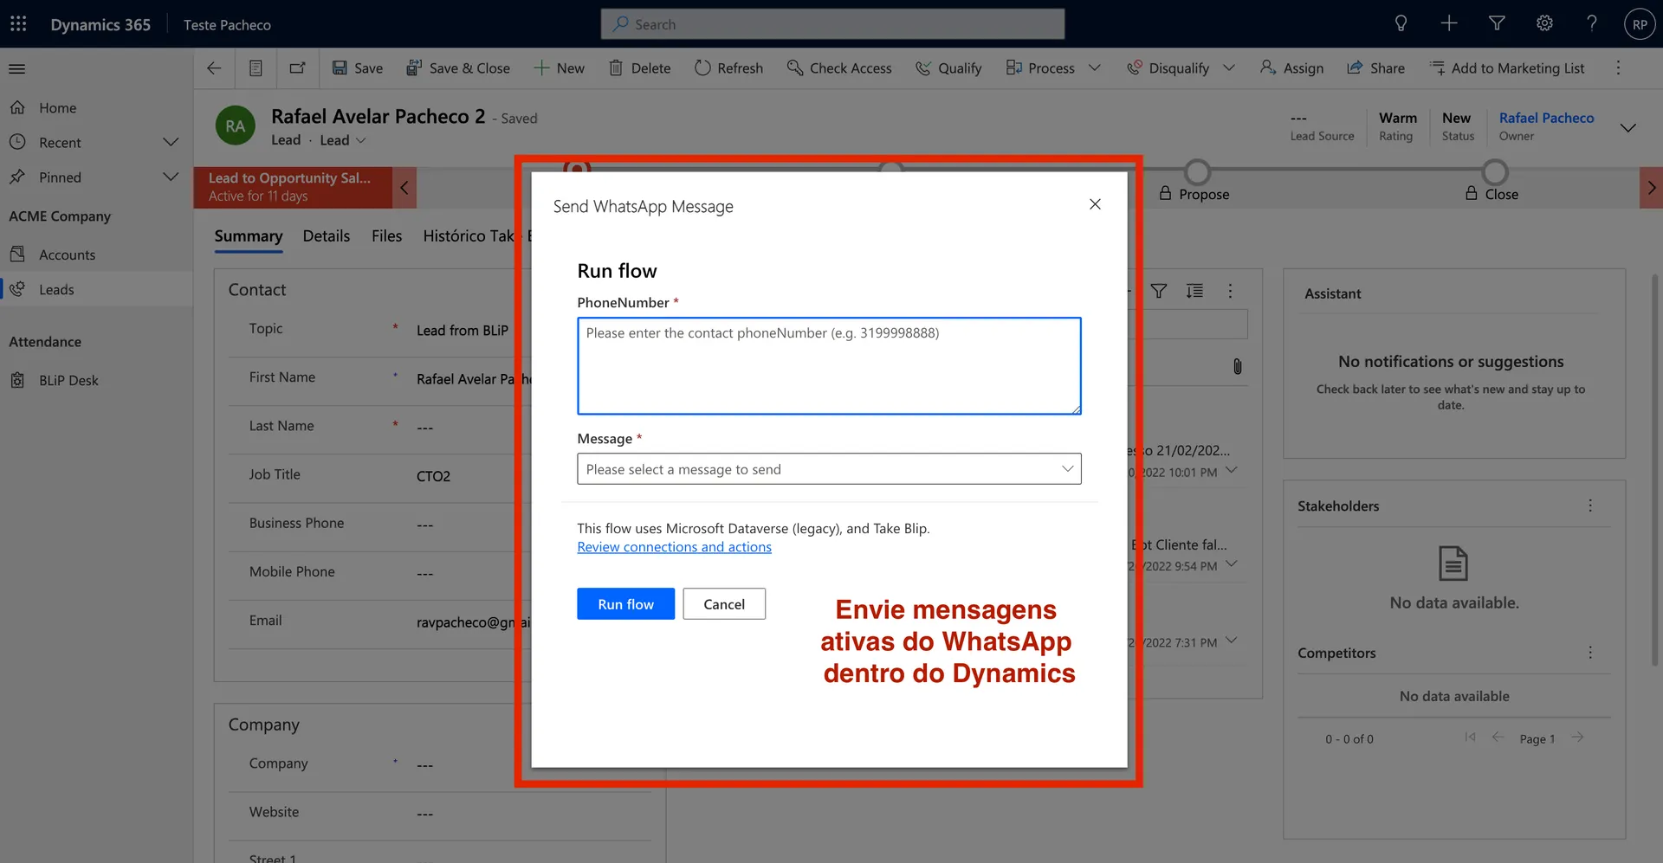Qualify the lead
The height and width of the screenshot is (863, 1663).
[x=948, y=68]
